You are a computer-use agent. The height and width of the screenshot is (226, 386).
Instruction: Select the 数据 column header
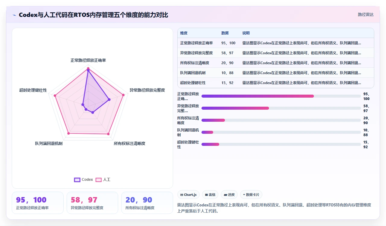coord(225,33)
